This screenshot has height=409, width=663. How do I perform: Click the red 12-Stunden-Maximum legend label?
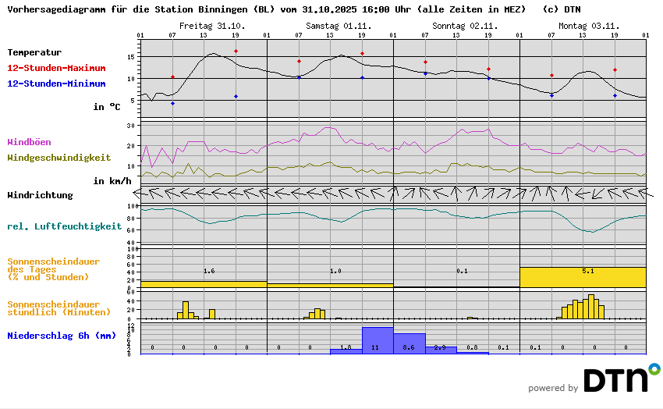56,68
